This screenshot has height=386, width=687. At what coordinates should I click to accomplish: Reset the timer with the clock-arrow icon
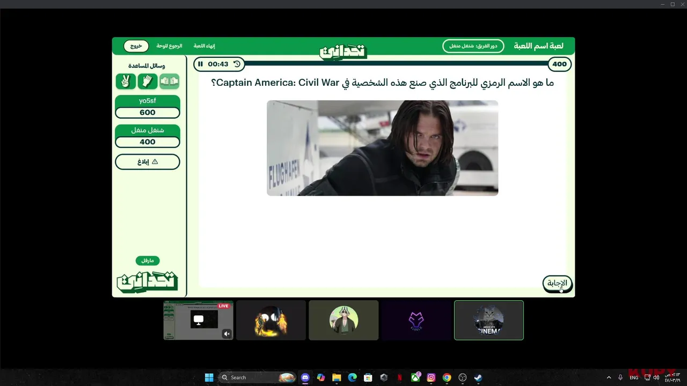[x=237, y=64]
